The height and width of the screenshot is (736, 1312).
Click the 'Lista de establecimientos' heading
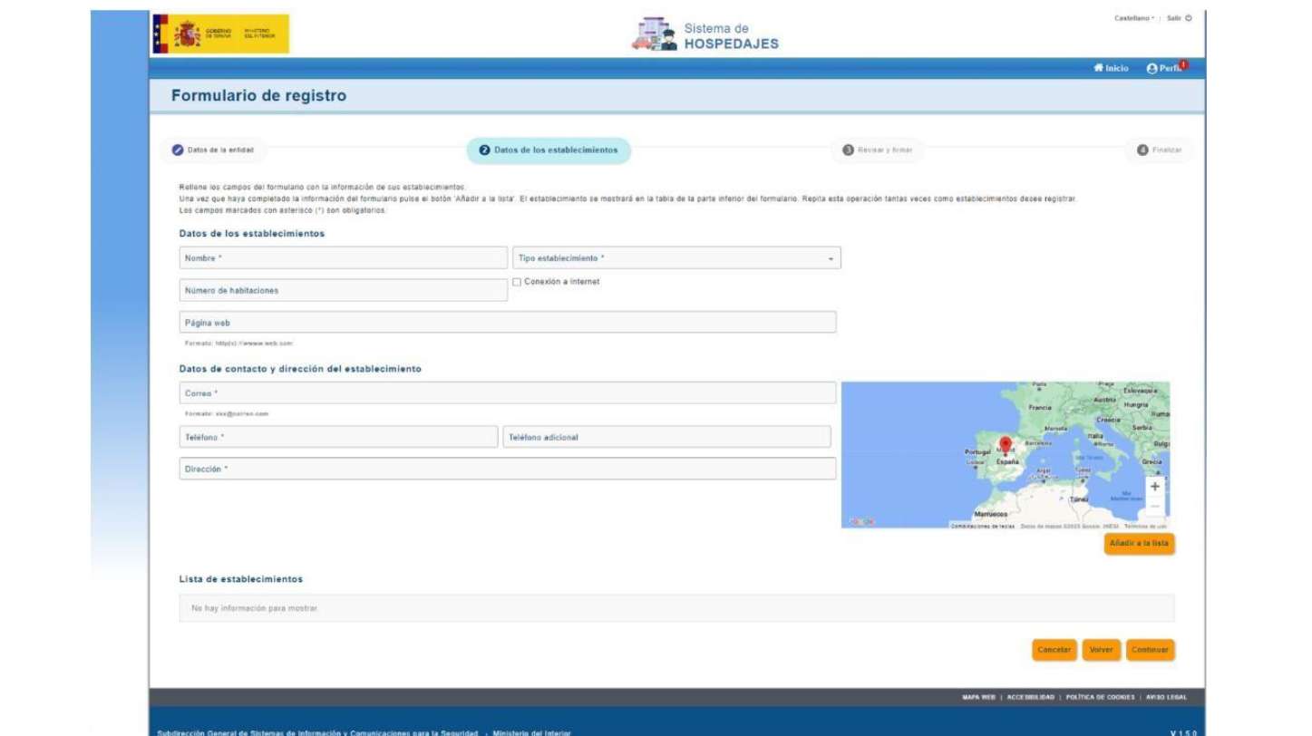point(241,579)
